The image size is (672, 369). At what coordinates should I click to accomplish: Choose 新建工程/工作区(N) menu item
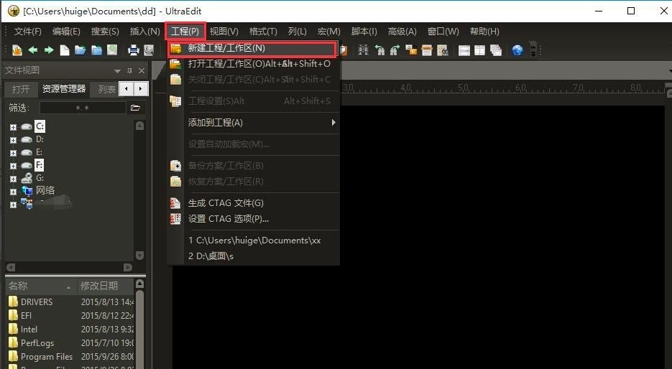pyautogui.click(x=252, y=48)
